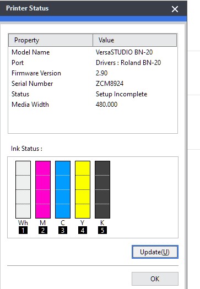Select the Firmware Version row label
The height and width of the screenshot is (289, 200).
coord(36,73)
